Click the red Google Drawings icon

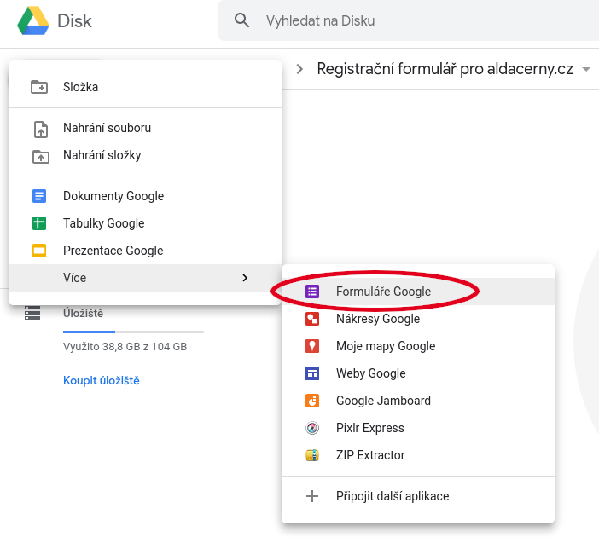[x=312, y=319]
